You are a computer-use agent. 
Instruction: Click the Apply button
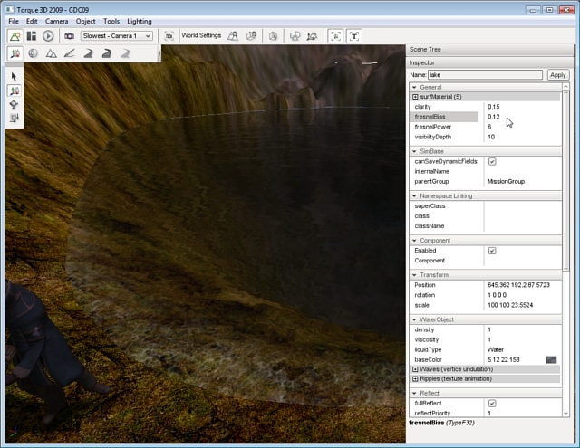click(557, 75)
